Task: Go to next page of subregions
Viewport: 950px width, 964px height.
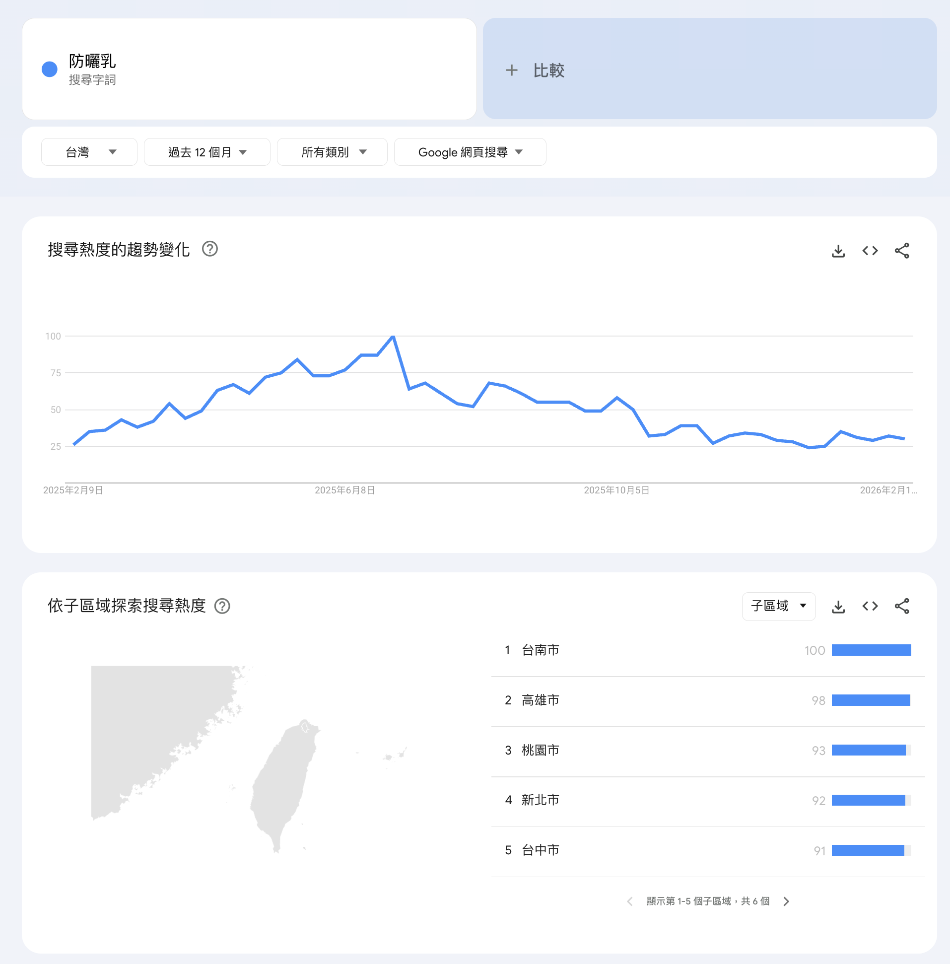Action: pyautogui.click(x=786, y=901)
